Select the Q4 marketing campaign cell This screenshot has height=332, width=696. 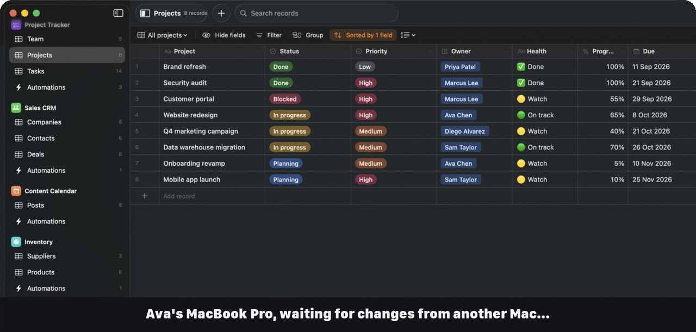pyautogui.click(x=212, y=131)
